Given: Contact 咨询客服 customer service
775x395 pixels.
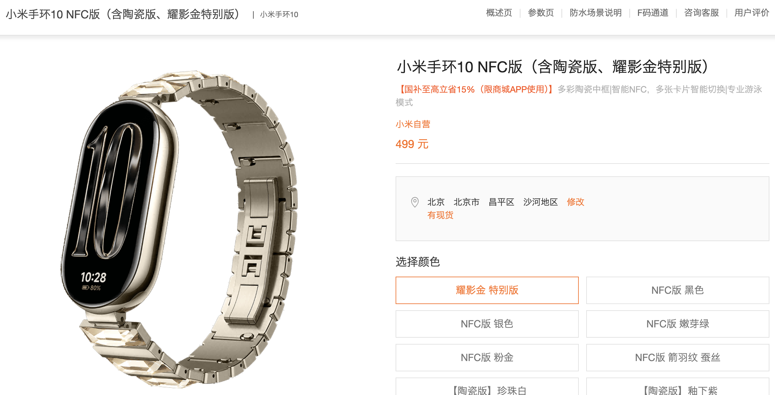Looking at the screenshot, I should click(x=701, y=13).
